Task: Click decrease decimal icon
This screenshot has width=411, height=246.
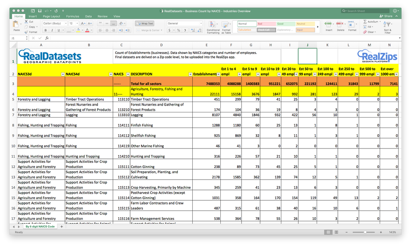Action: (x=200, y=30)
